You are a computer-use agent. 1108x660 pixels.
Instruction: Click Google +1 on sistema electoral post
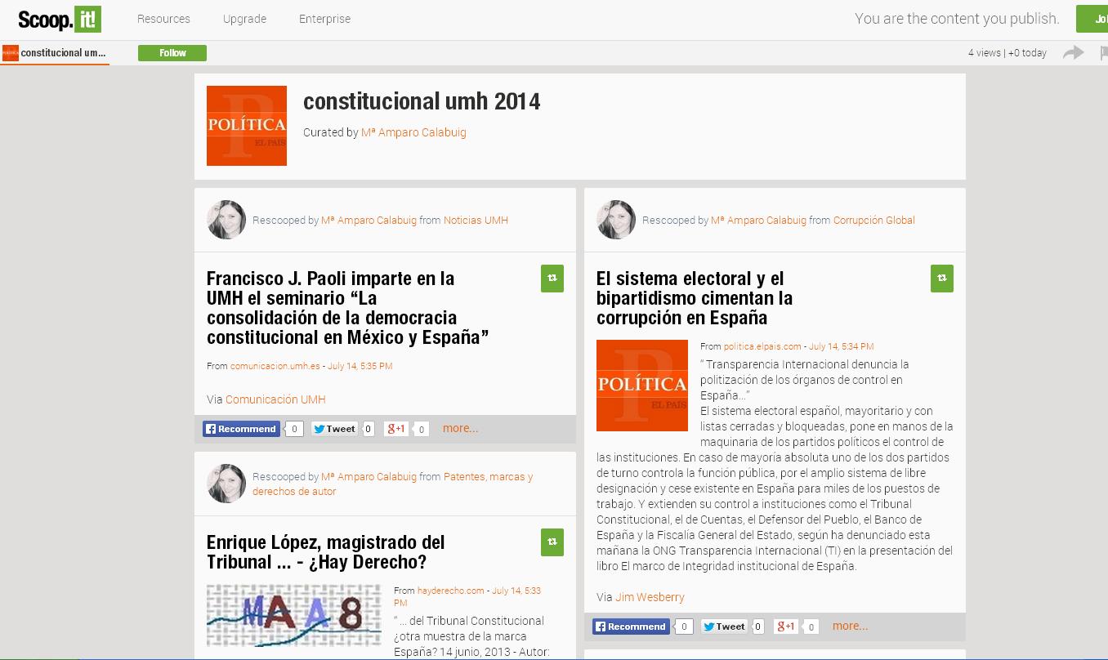coord(786,627)
